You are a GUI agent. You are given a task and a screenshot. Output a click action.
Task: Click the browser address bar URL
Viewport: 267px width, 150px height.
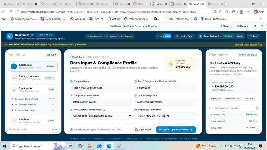tap(108, 12)
